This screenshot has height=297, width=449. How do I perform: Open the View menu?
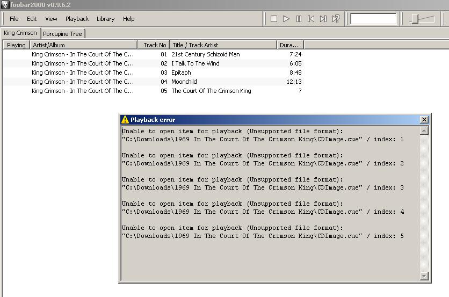[x=51, y=19]
